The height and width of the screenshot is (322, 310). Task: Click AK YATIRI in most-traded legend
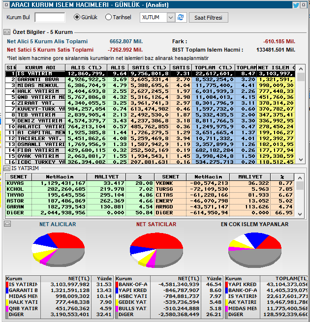click(243, 302)
